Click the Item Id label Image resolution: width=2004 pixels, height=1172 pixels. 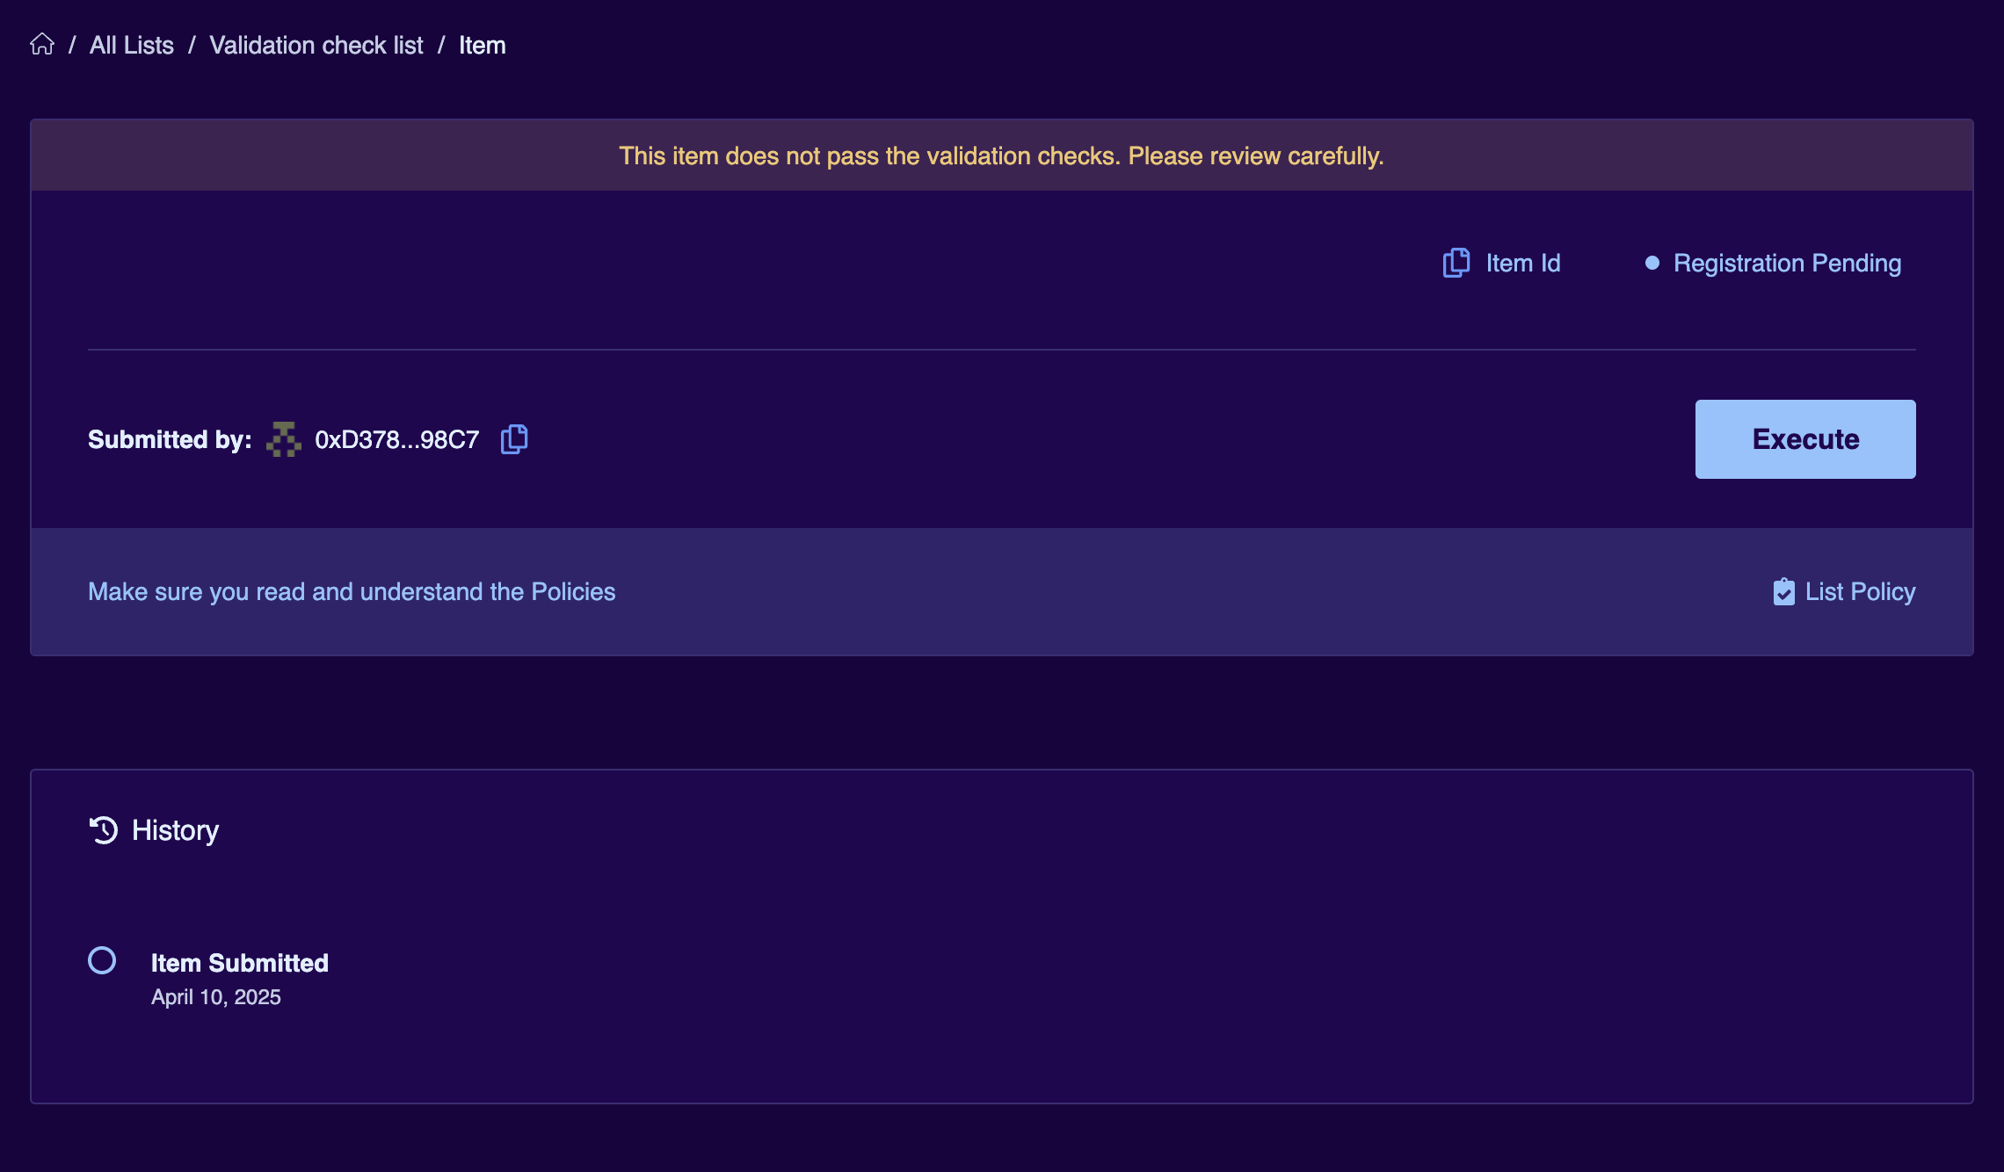pyautogui.click(x=1523, y=263)
